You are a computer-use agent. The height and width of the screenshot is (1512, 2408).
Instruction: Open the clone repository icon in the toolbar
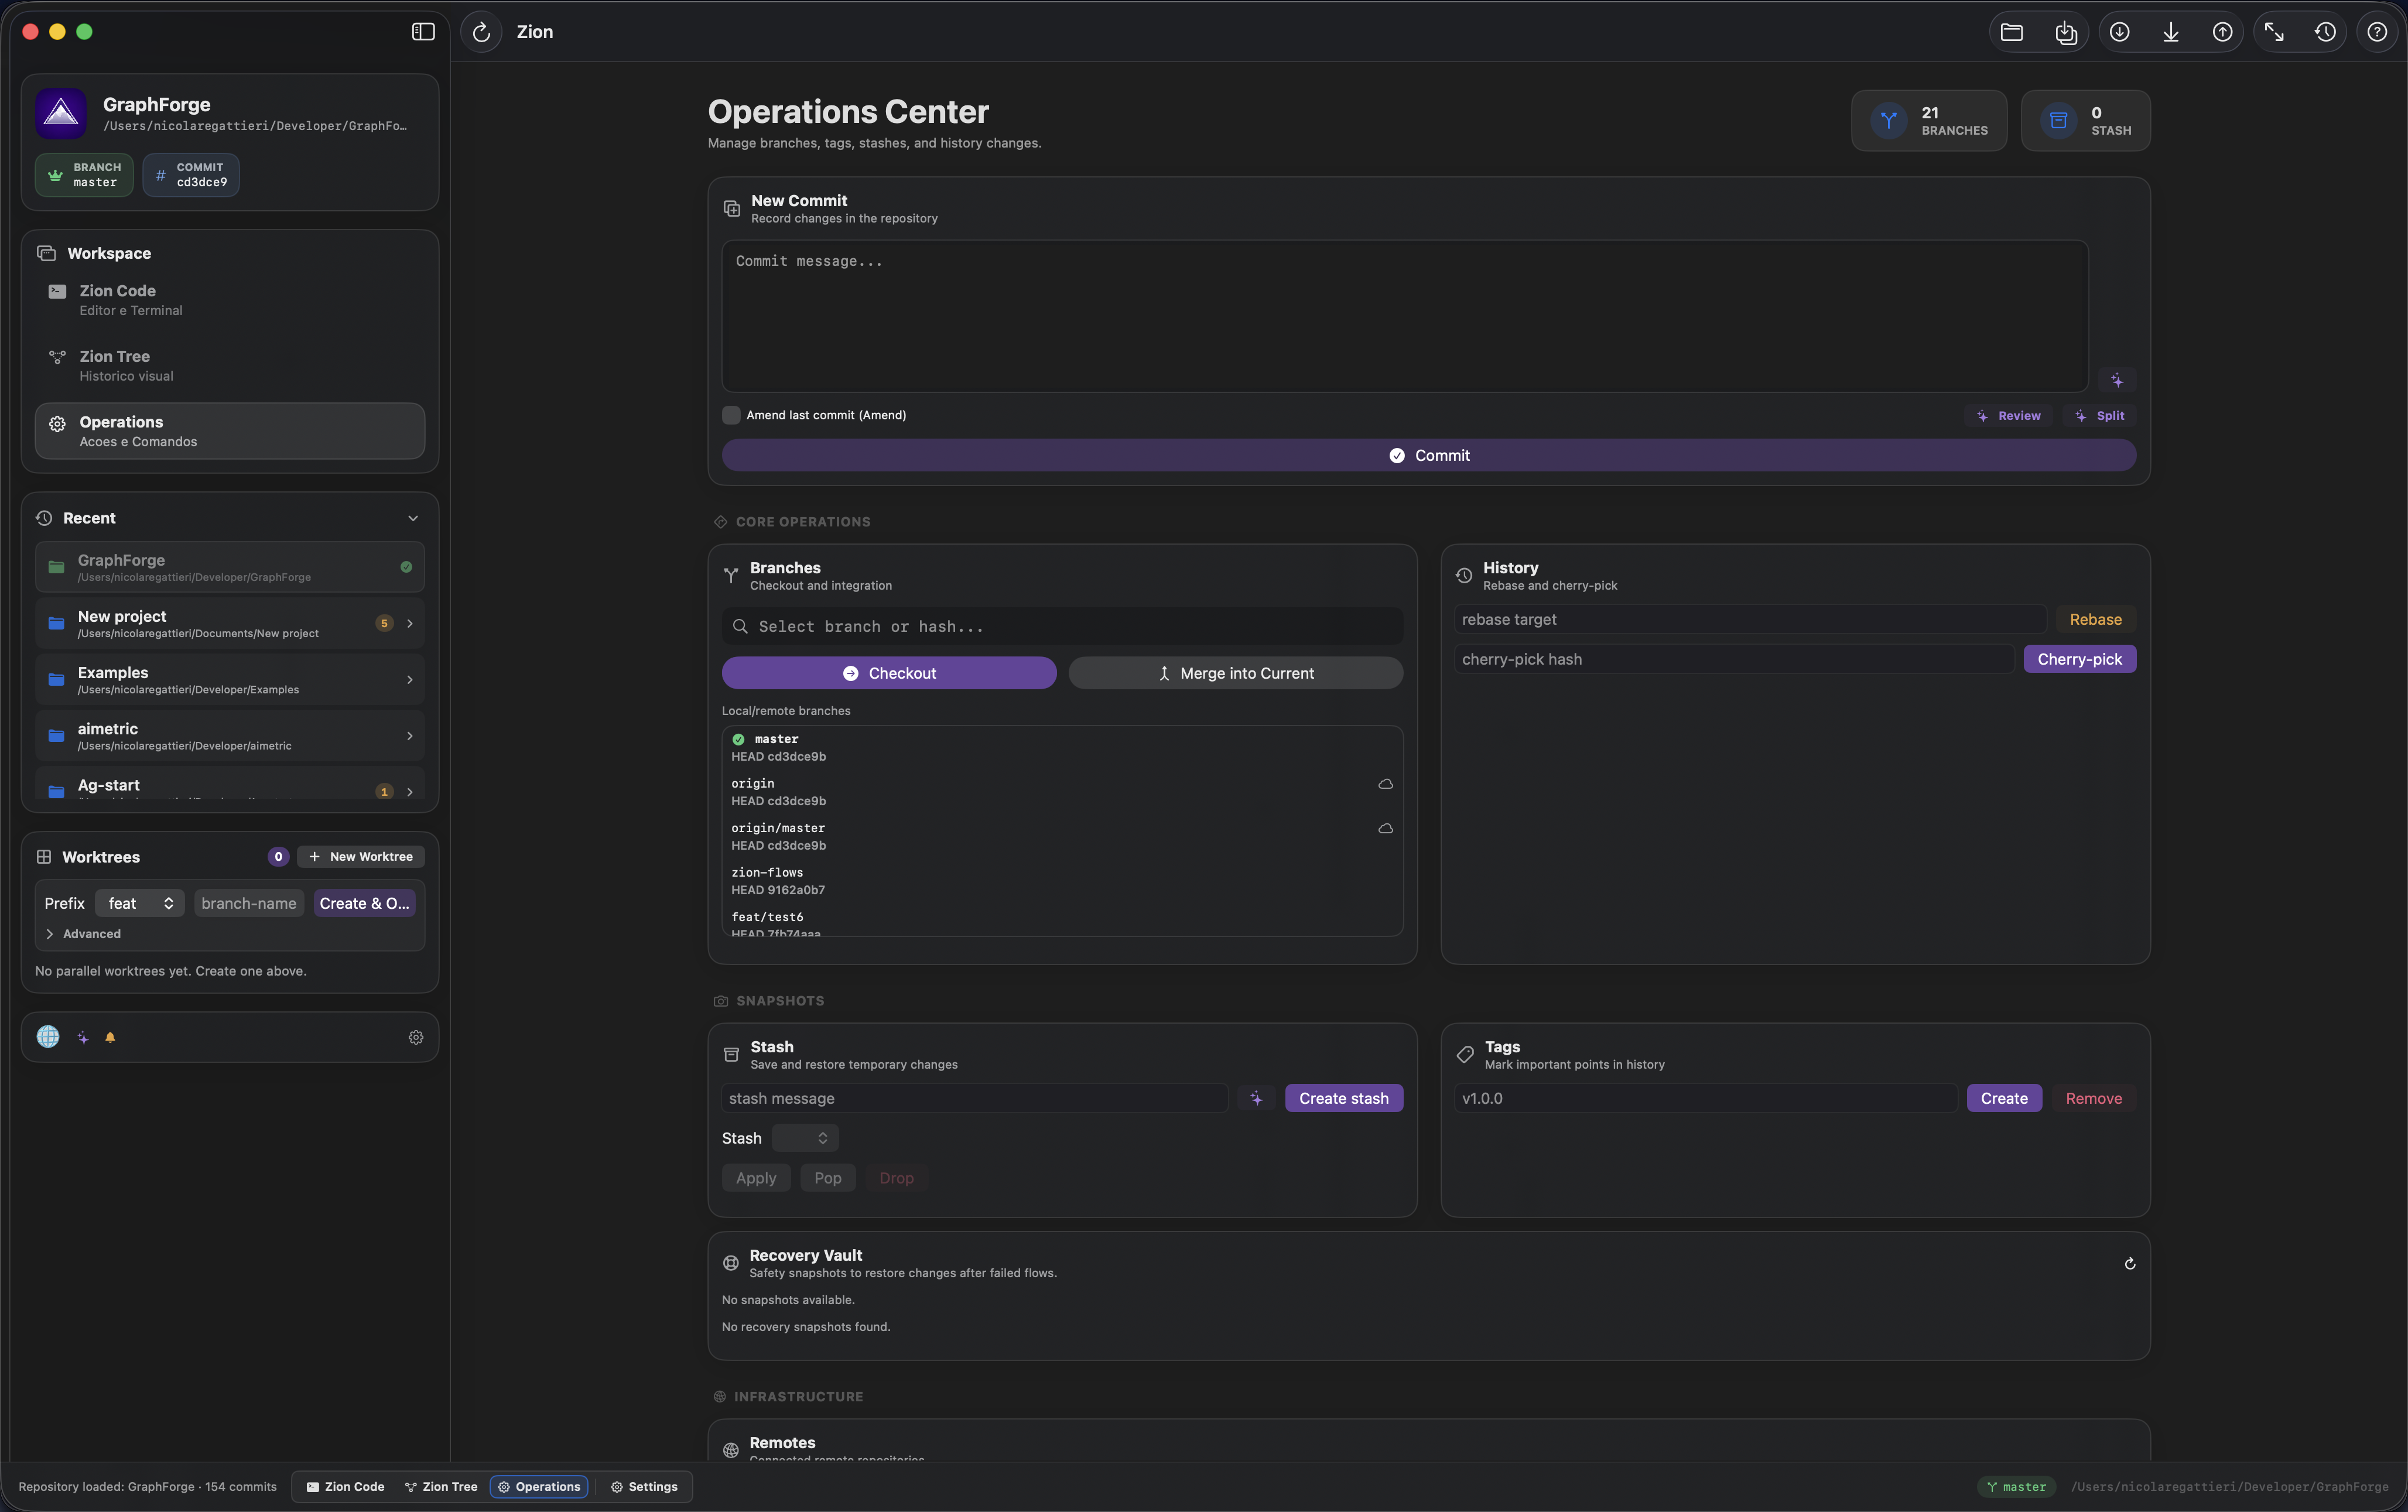point(2065,31)
